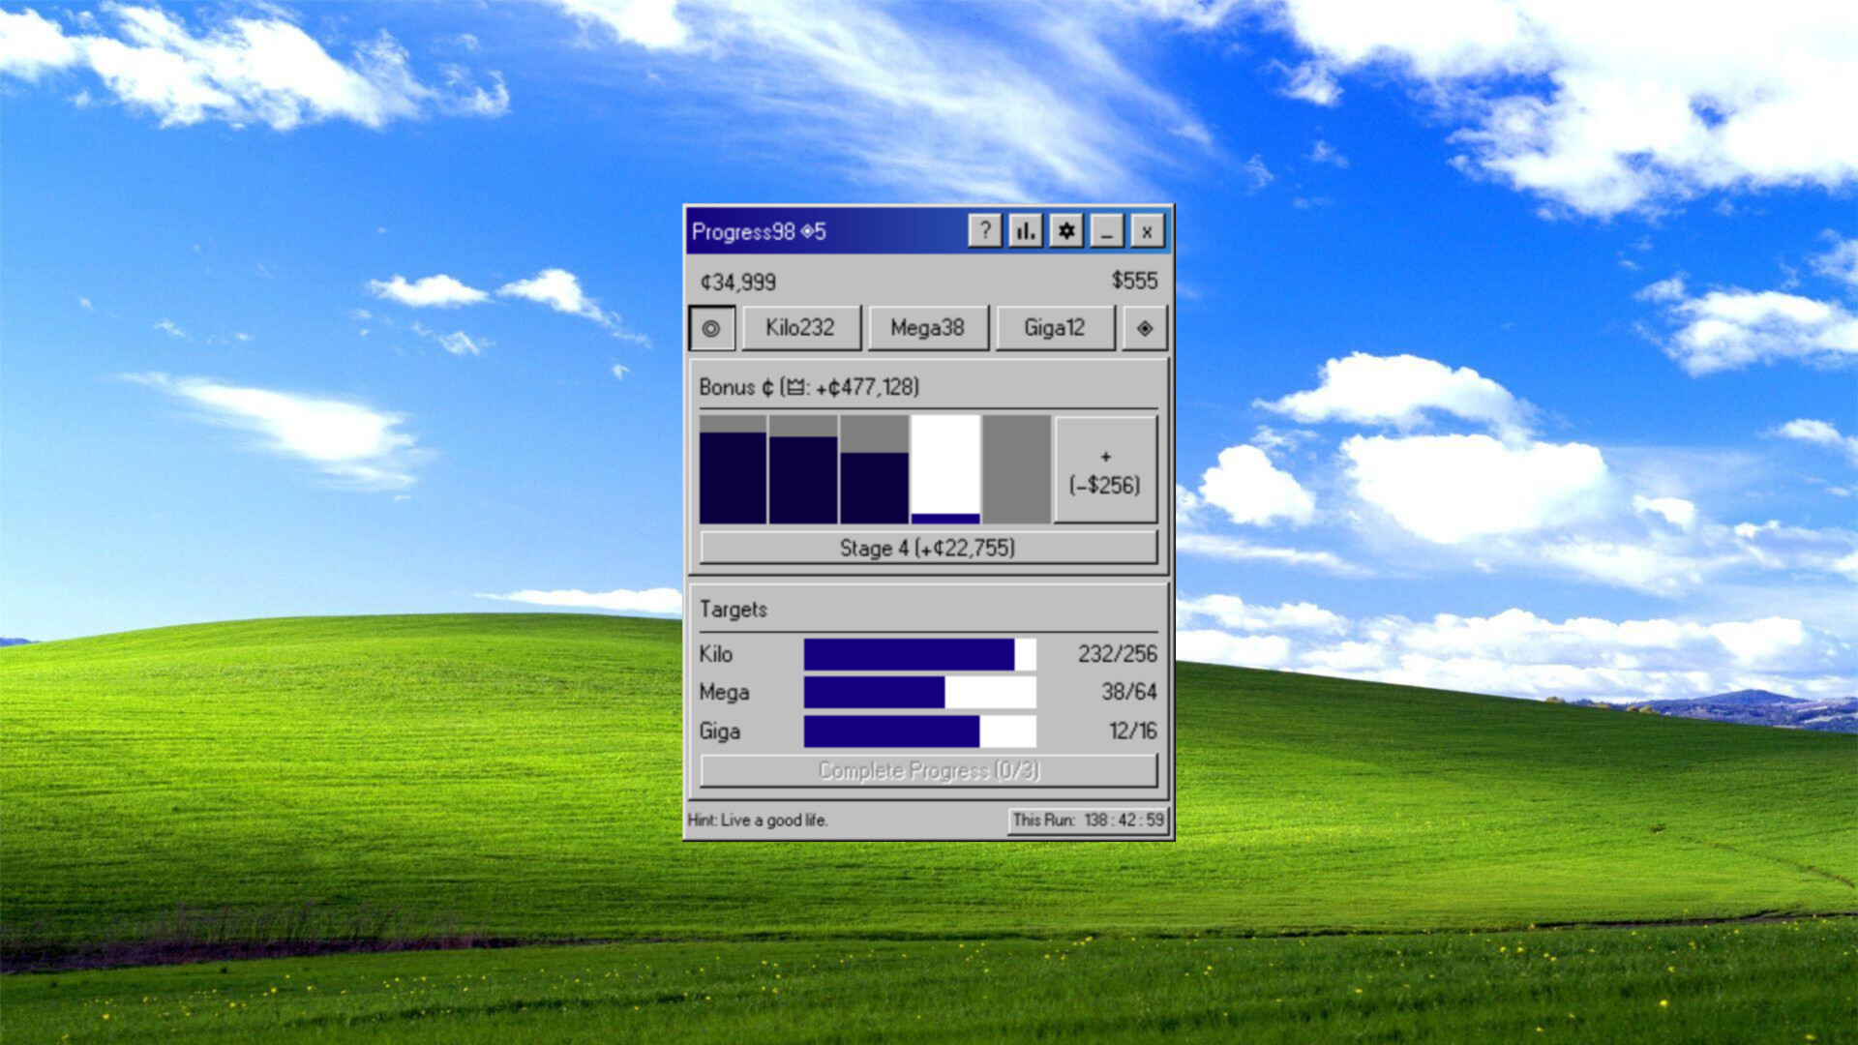The width and height of the screenshot is (1858, 1045).
Task: Minimize the Progress98 window
Action: (1106, 231)
